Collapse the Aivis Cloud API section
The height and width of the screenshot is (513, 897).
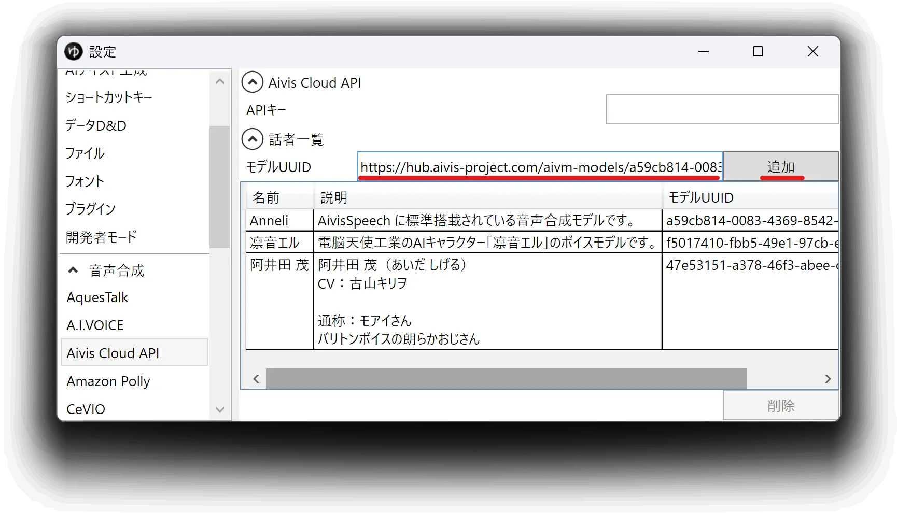(x=253, y=82)
